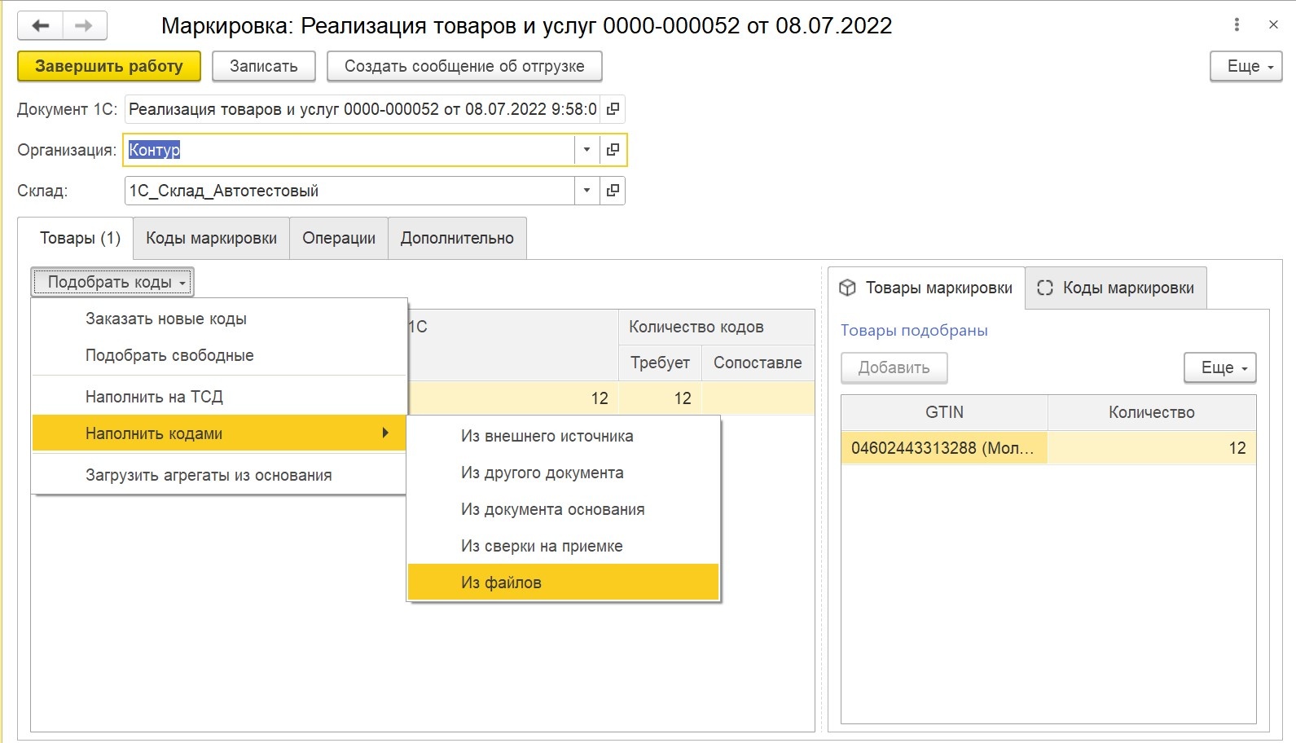Screen dimensions: 1296x743
Task: Select GTIN row 04602443313288
Action: point(944,448)
